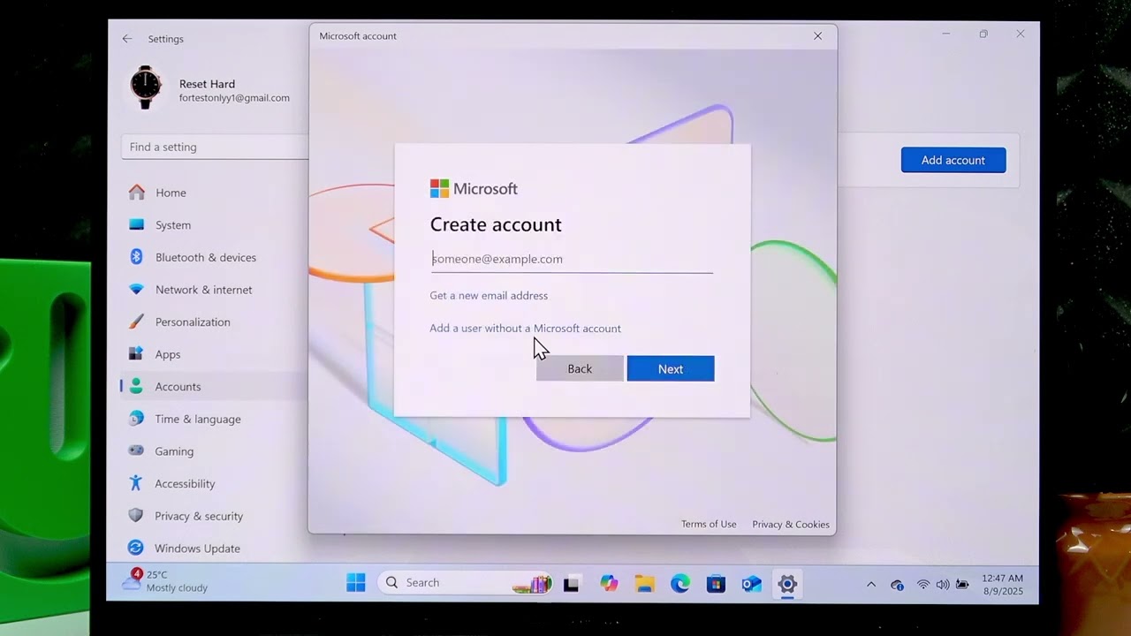1131x636 pixels.
Task: Click the Next button
Action: (671, 368)
